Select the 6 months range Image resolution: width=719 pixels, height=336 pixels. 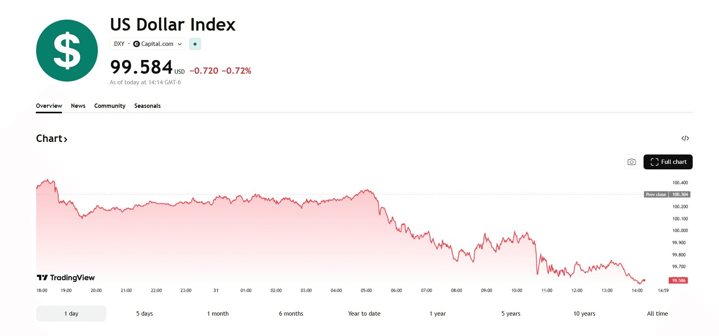[291, 314]
